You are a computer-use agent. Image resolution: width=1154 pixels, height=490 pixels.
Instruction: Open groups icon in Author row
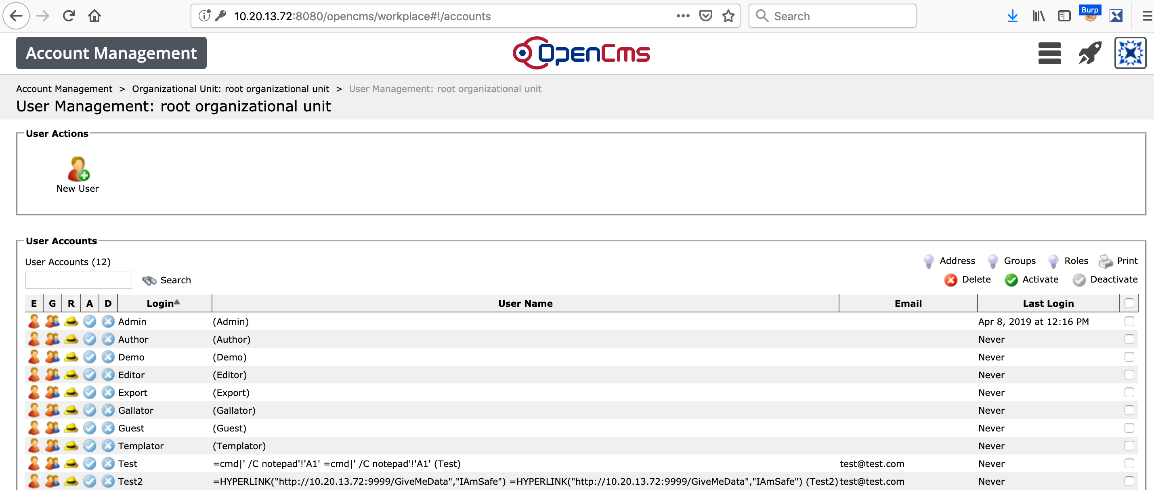52,339
